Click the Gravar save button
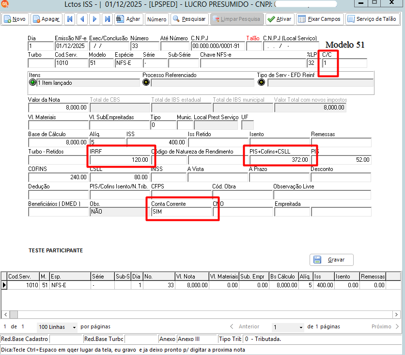This screenshot has height=355, width=405. [331, 260]
